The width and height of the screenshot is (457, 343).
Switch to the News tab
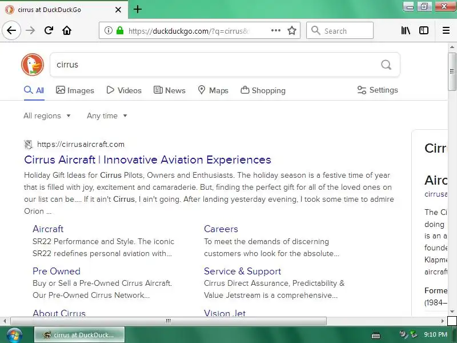click(169, 90)
